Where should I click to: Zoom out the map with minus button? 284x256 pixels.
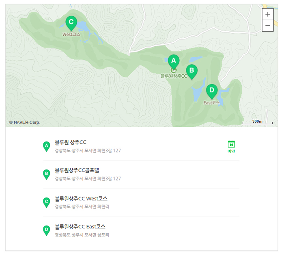pyautogui.click(x=268, y=26)
